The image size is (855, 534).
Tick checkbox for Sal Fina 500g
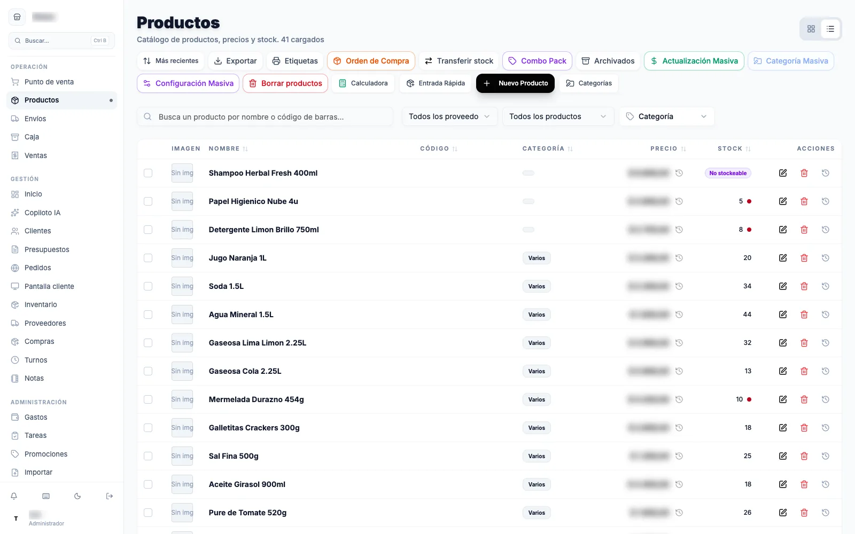tap(148, 456)
